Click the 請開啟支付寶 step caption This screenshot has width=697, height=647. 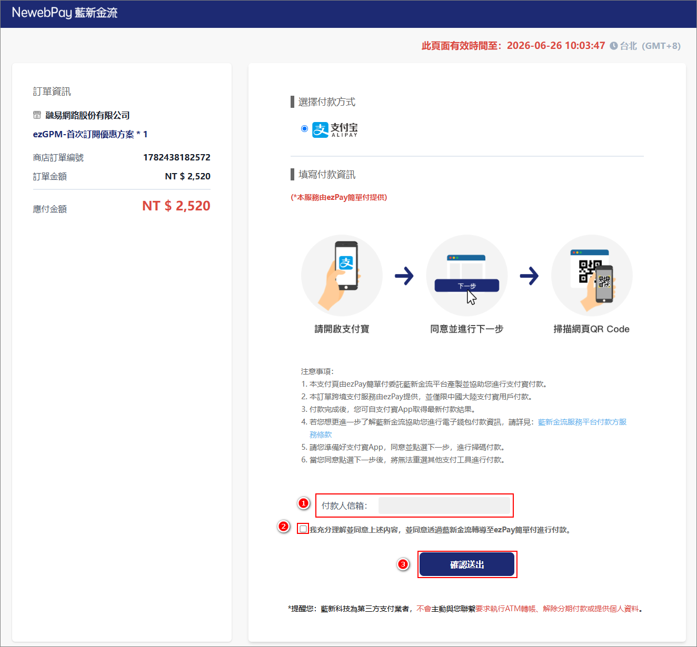point(342,329)
